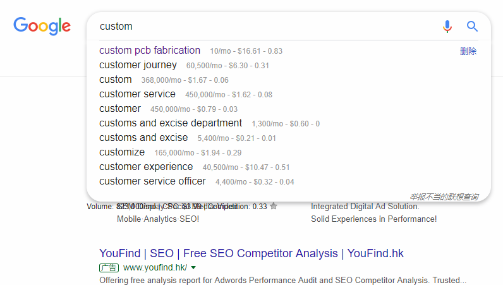503x285 pixels.
Task: Select 'customer experience' suggestion
Action: pos(146,167)
